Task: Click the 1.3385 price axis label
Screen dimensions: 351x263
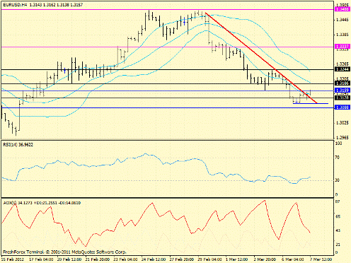Action: coord(343,35)
